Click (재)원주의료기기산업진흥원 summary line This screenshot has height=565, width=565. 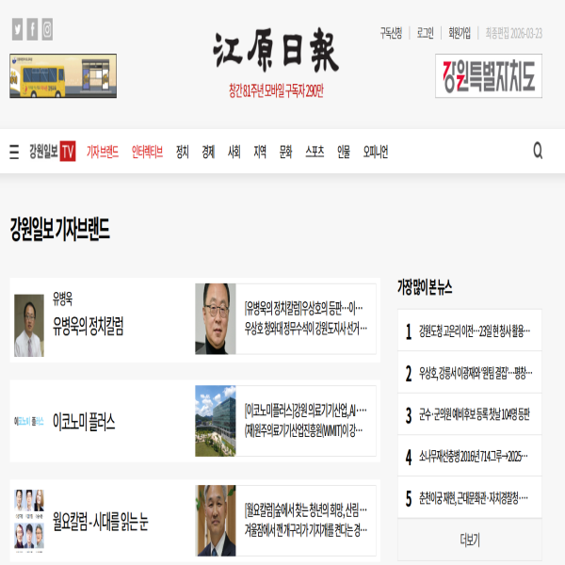(303, 430)
